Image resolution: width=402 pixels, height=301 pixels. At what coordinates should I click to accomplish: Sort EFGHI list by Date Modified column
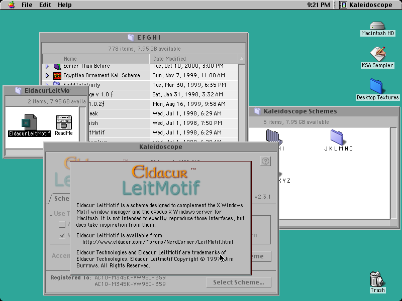coord(194,59)
